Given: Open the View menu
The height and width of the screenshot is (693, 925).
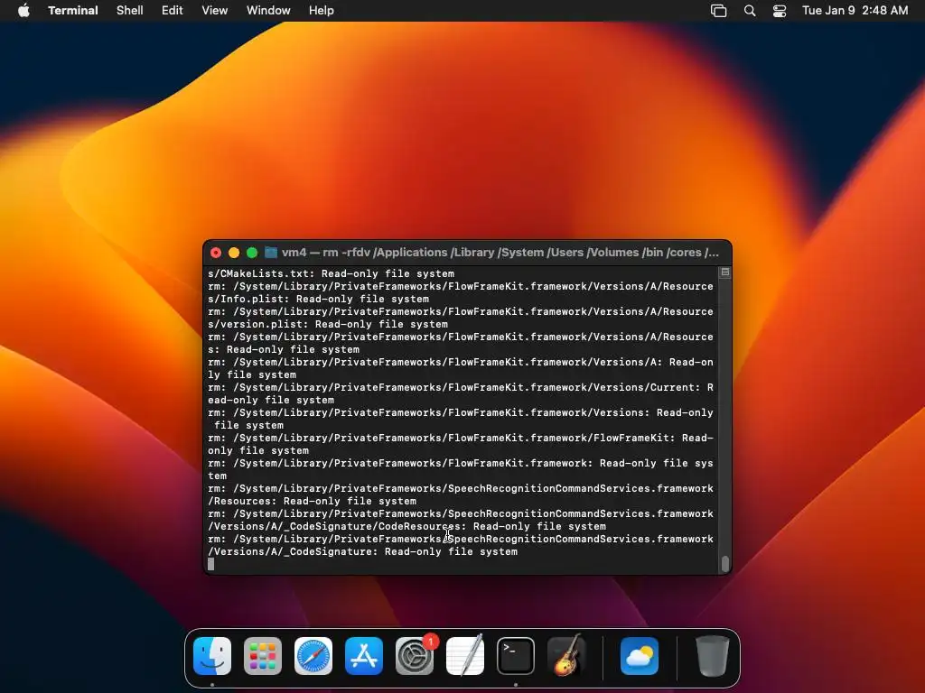Looking at the screenshot, I should 215,11.
